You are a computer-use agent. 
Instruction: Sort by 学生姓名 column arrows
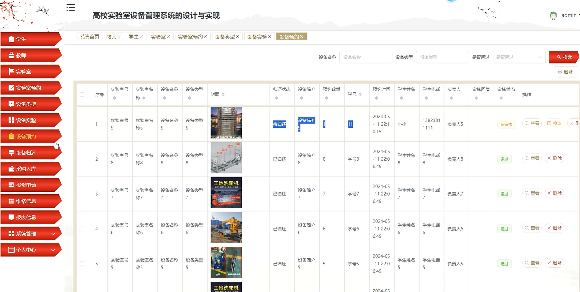(x=401, y=98)
